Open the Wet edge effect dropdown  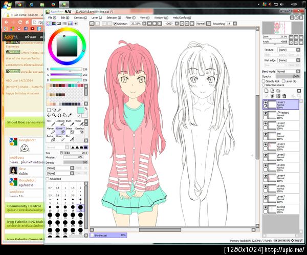tap(298, 60)
